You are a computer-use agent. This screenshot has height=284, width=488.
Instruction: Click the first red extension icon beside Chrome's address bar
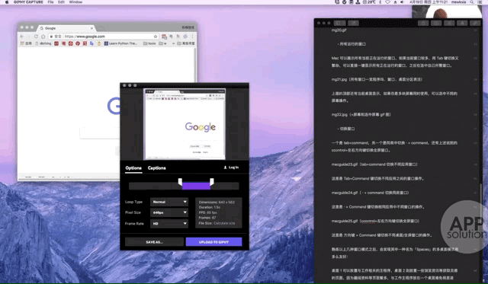pos(164,37)
